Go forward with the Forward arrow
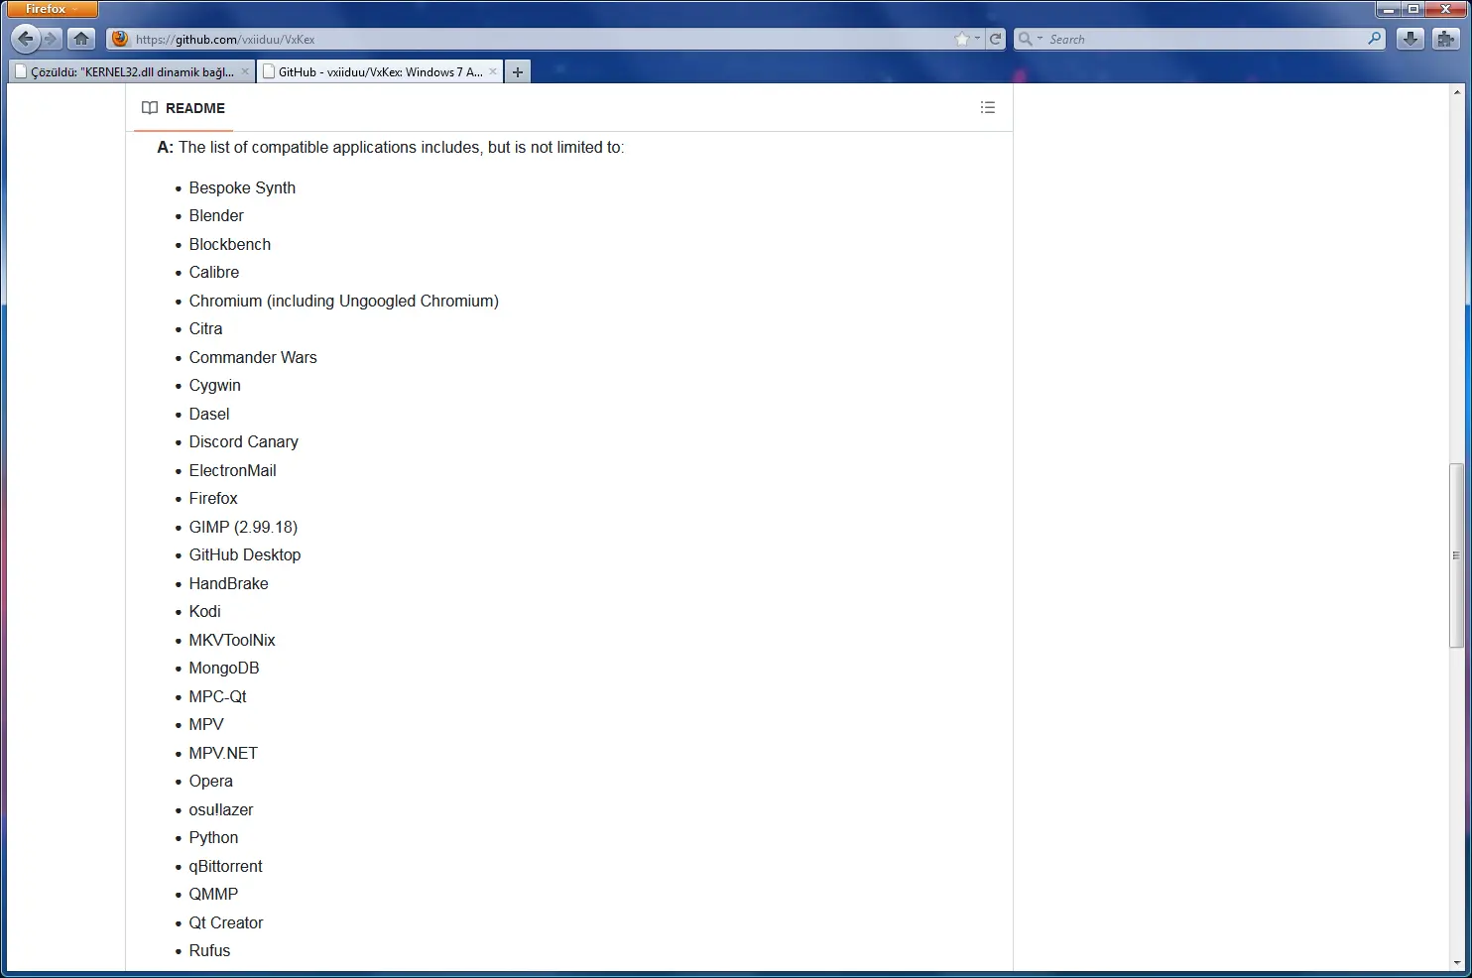 tap(52, 39)
